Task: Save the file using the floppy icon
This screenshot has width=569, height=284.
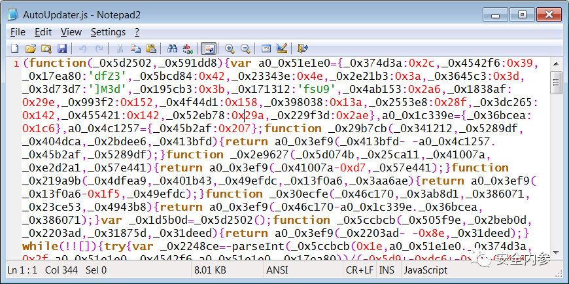Action: (x=61, y=48)
